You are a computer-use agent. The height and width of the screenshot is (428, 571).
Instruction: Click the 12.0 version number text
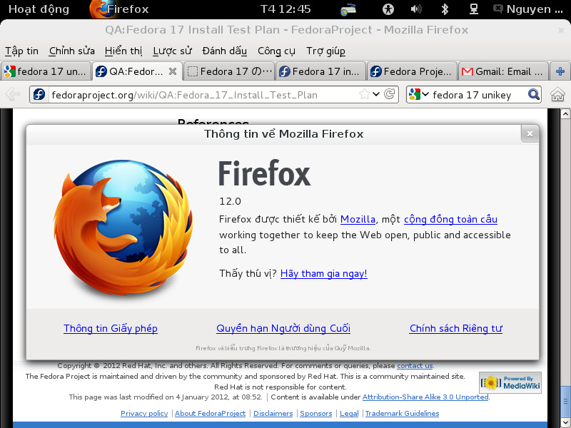click(230, 201)
